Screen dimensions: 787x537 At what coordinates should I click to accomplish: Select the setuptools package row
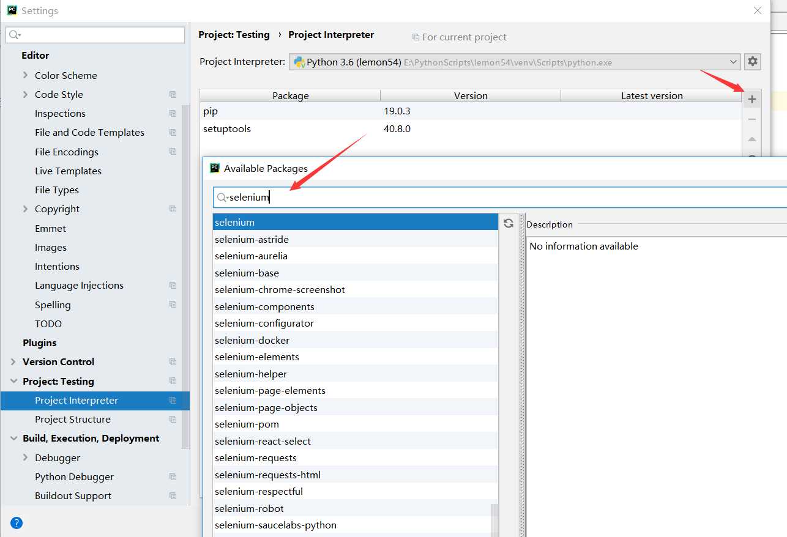(471, 129)
